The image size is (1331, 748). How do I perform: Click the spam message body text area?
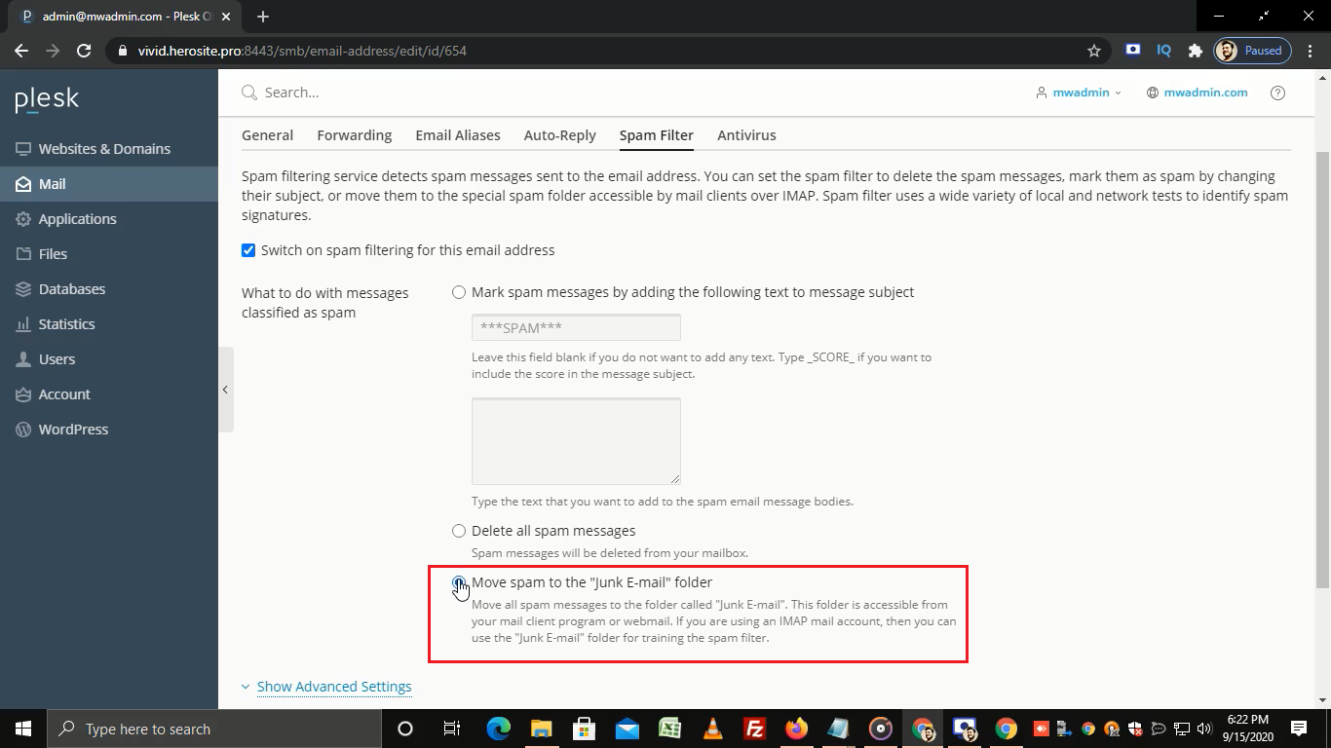tap(576, 440)
